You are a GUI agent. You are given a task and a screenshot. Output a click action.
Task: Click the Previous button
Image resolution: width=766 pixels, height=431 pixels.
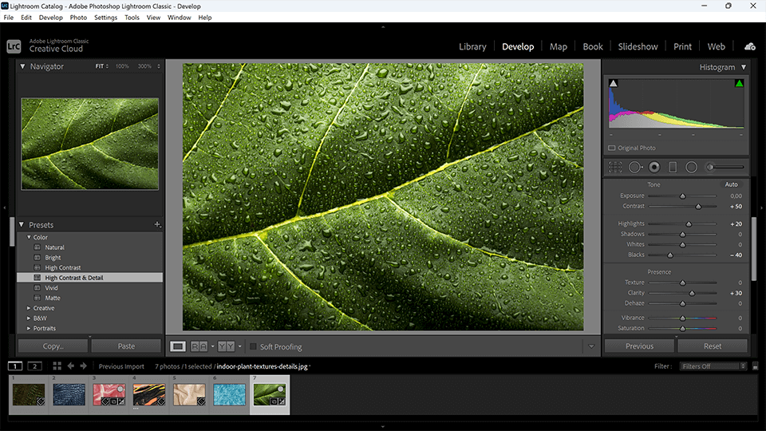[x=639, y=346]
